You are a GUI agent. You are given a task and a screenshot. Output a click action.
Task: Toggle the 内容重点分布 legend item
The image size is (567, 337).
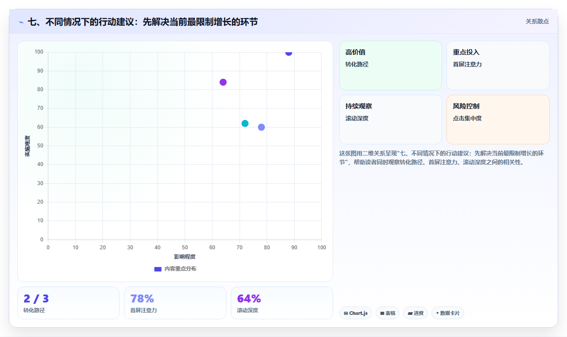(x=175, y=269)
